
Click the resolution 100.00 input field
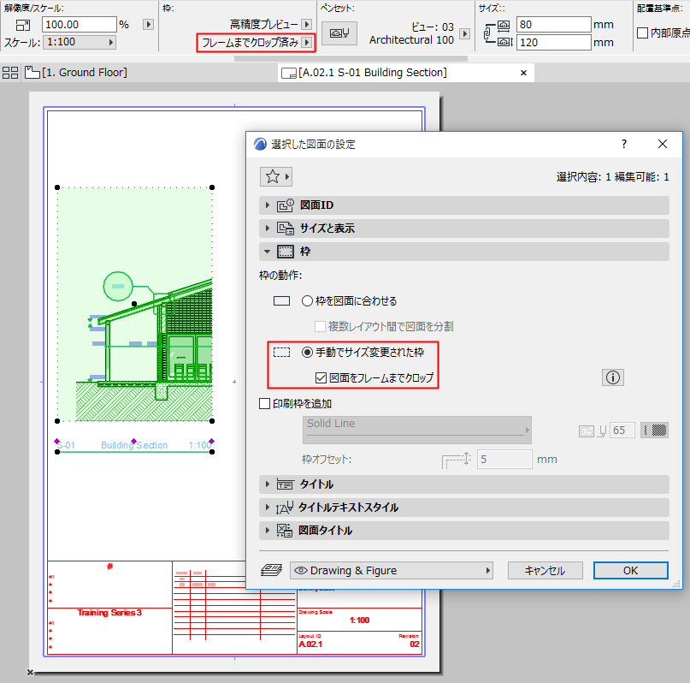coord(80,25)
